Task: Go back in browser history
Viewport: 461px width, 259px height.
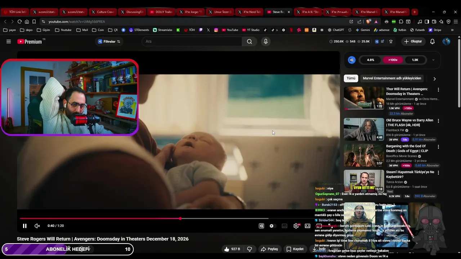Action: pos(5,22)
